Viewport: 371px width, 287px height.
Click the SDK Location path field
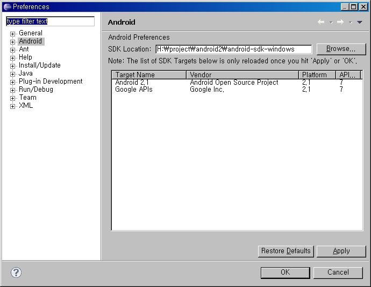(234, 49)
